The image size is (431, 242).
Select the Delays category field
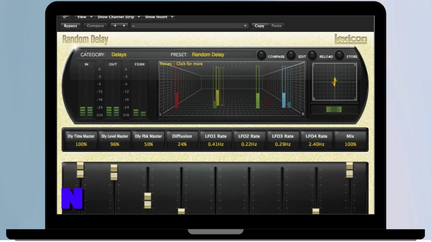119,54
